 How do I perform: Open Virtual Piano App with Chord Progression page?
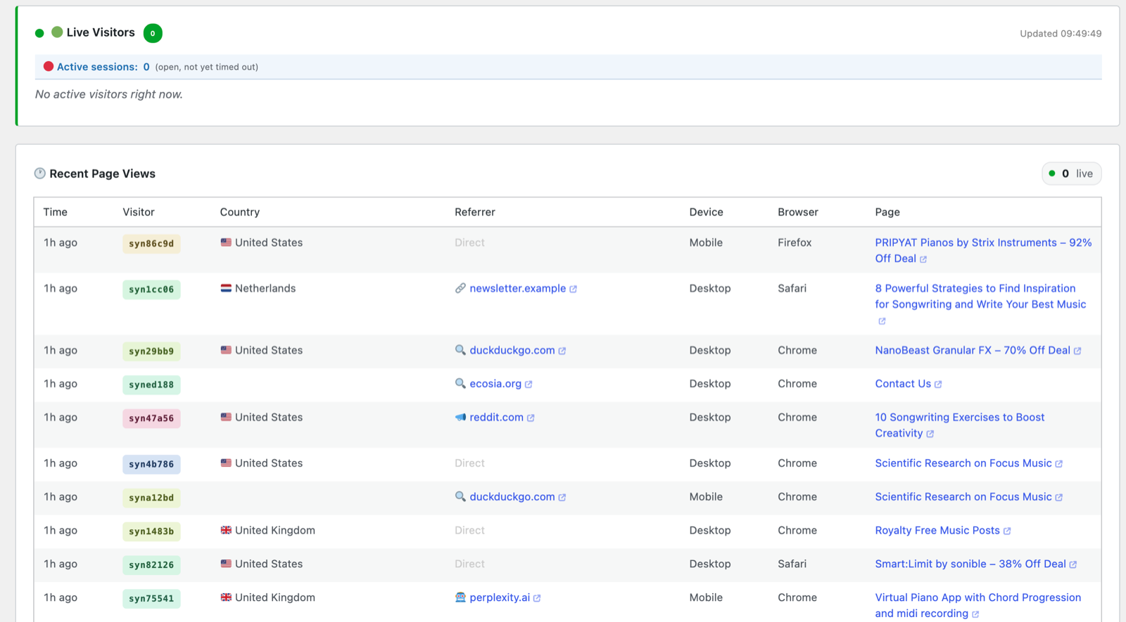[x=978, y=605]
